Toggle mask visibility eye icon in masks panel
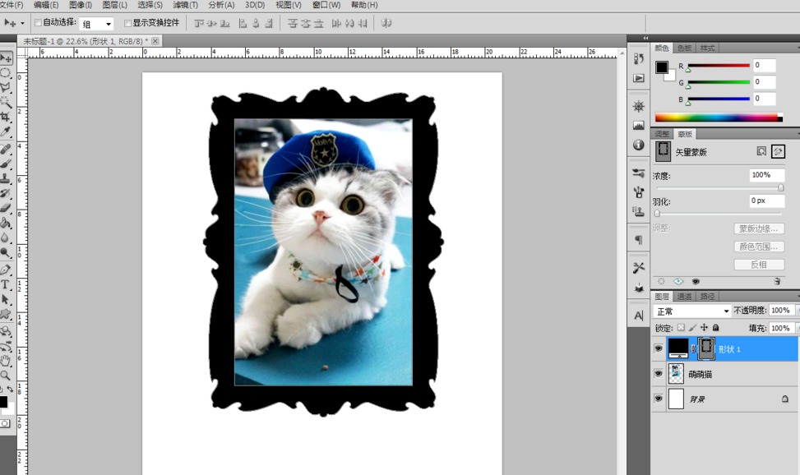The width and height of the screenshot is (800, 475). tap(696, 281)
